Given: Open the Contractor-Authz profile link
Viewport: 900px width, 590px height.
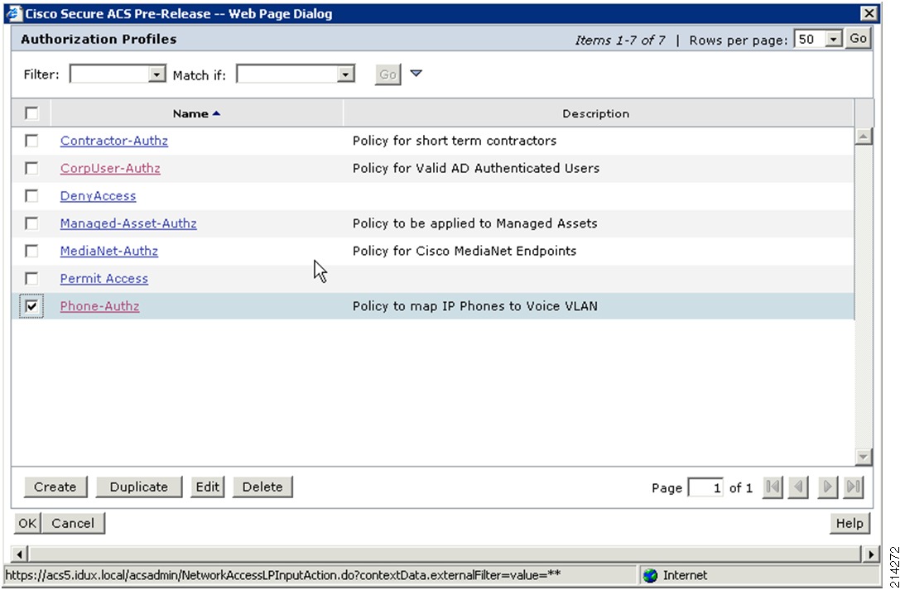Looking at the screenshot, I should [x=114, y=141].
